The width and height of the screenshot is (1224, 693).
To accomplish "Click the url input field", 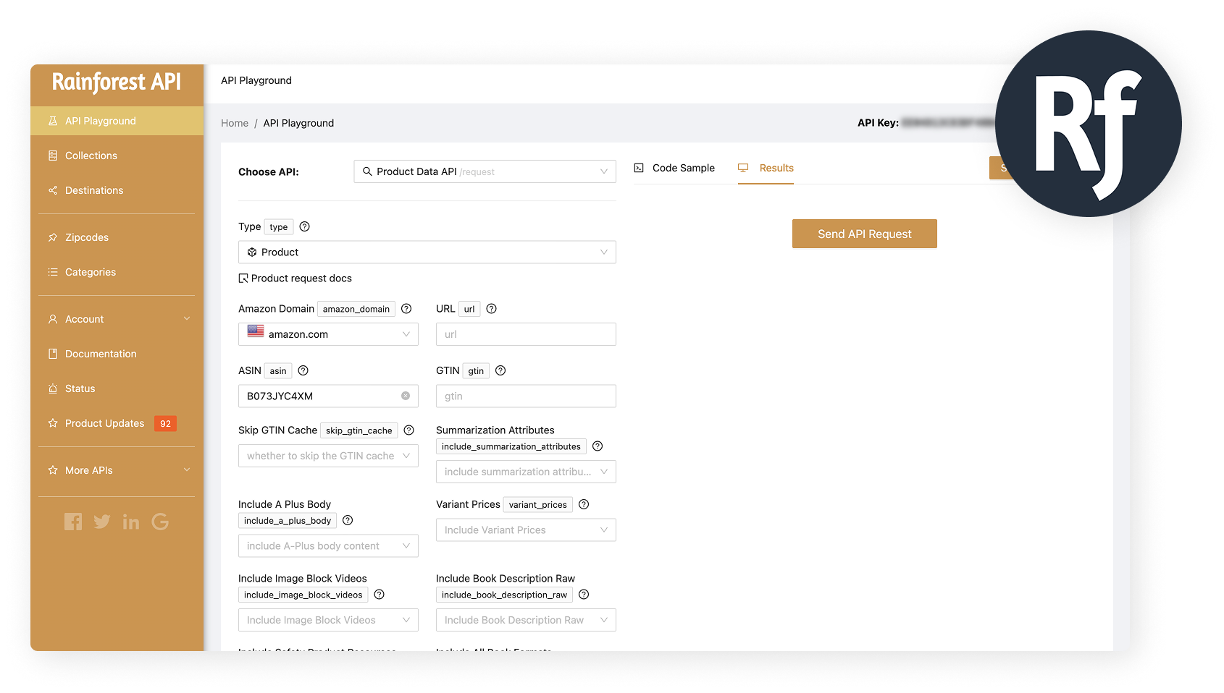I will tap(526, 334).
